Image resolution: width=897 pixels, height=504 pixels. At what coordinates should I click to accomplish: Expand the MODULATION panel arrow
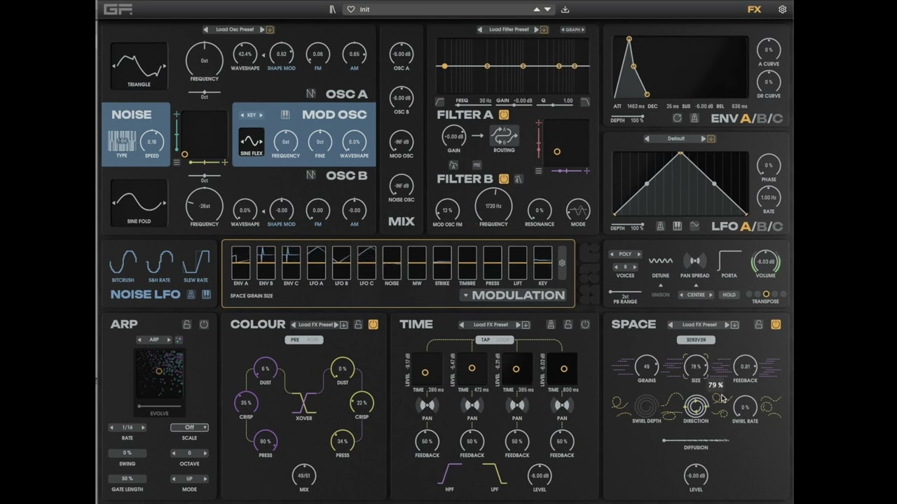coord(465,295)
